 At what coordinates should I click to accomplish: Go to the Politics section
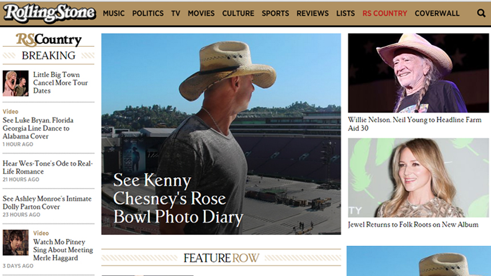[148, 14]
